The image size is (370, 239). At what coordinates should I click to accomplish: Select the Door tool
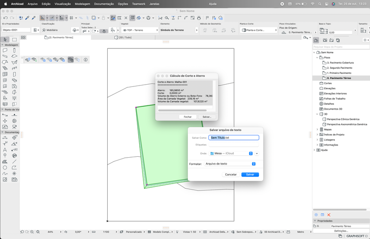(14, 74)
